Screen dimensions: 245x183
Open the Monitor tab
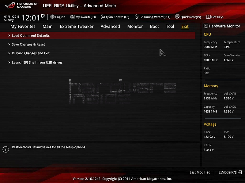(135, 27)
